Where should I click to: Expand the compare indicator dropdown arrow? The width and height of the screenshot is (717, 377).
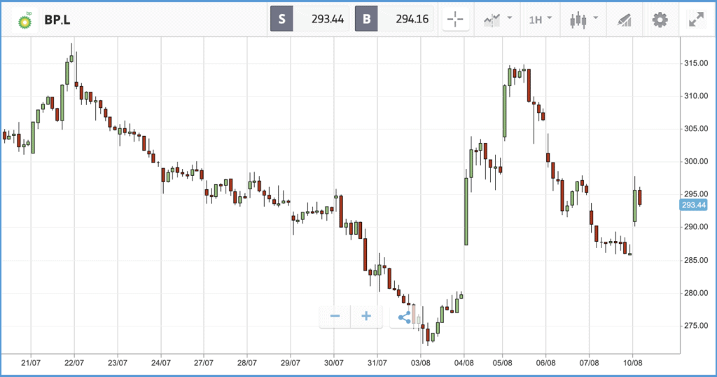pyautogui.click(x=510, y=18)
